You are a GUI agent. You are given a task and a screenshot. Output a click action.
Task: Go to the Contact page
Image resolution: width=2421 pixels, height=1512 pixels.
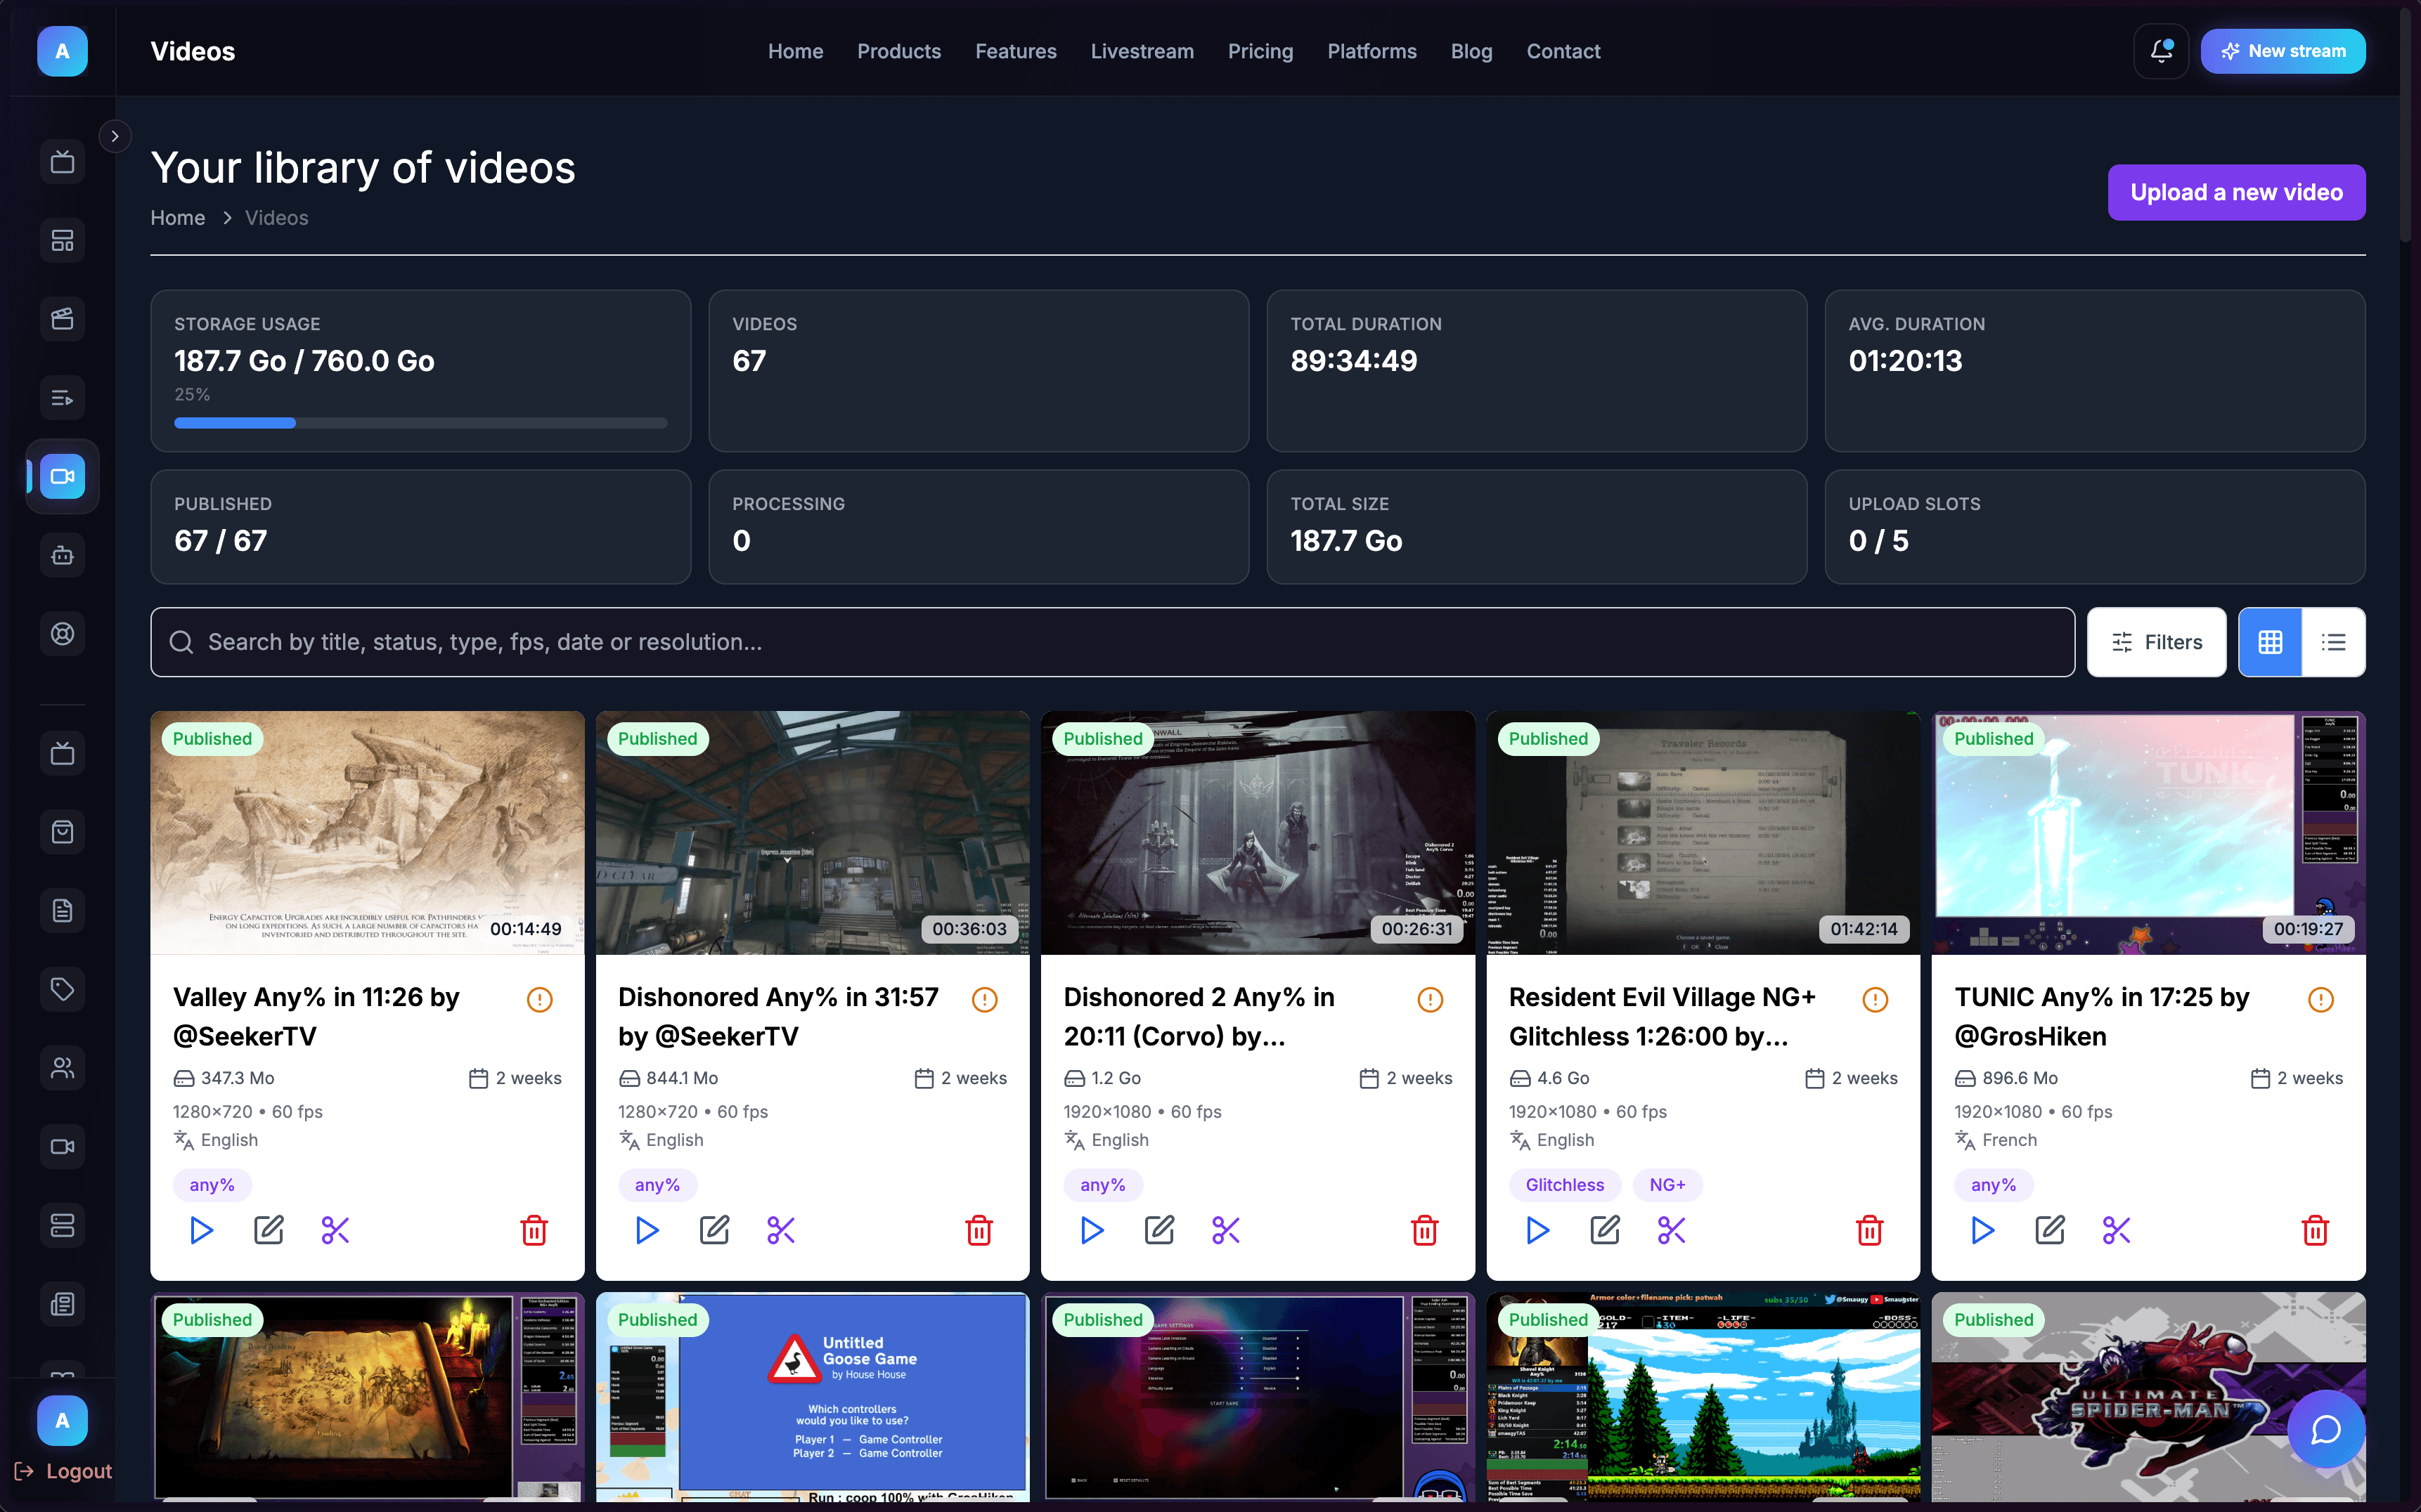coord(1563,51)
